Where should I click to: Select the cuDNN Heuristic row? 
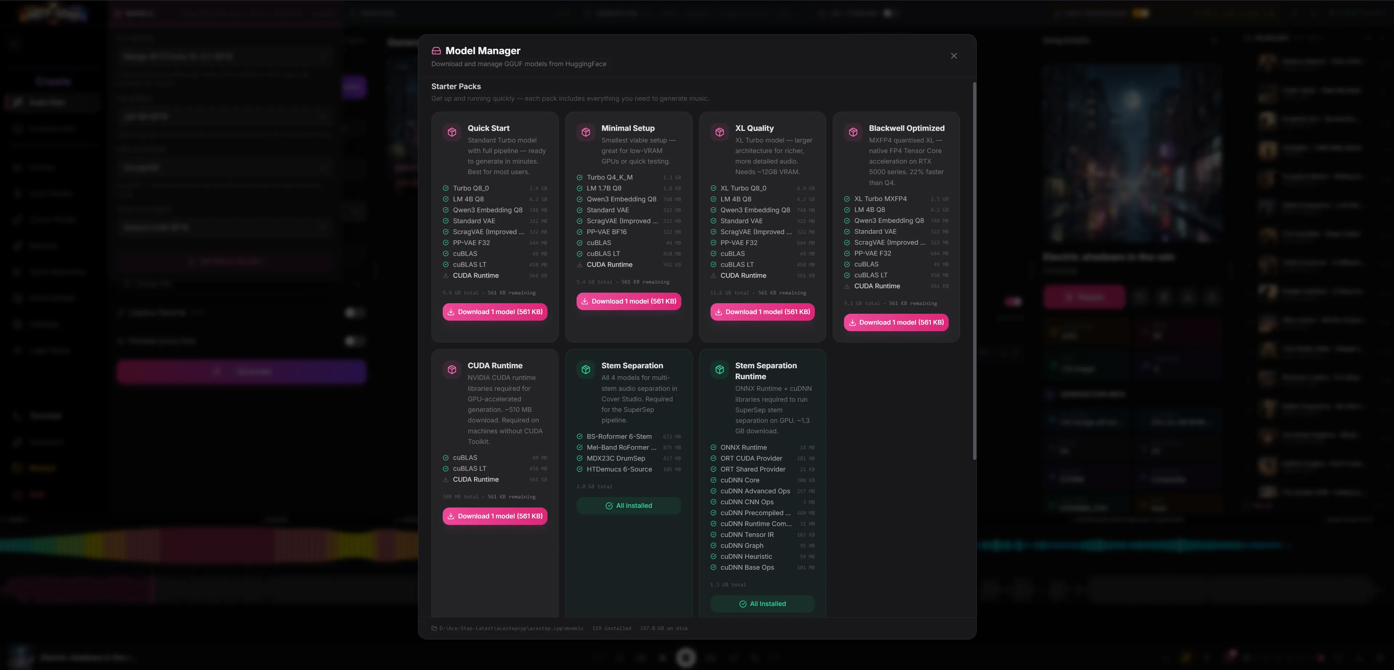(x=762, y=557)
